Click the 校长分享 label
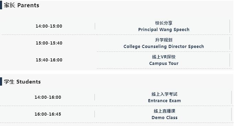The height and width of the screenshot is (126, 234). (x=164, y=23)
